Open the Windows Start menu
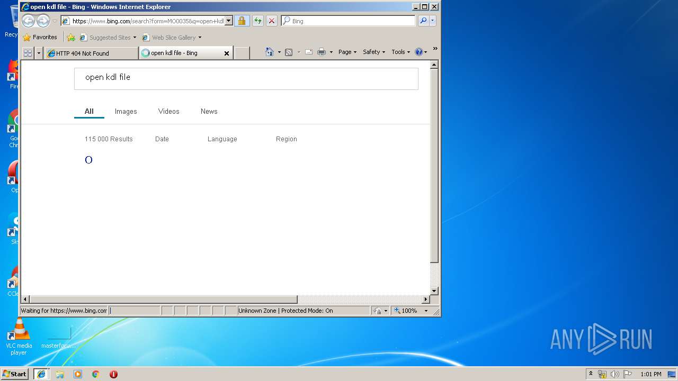Screen dimensions: 678x381 (x=15, y=374)
